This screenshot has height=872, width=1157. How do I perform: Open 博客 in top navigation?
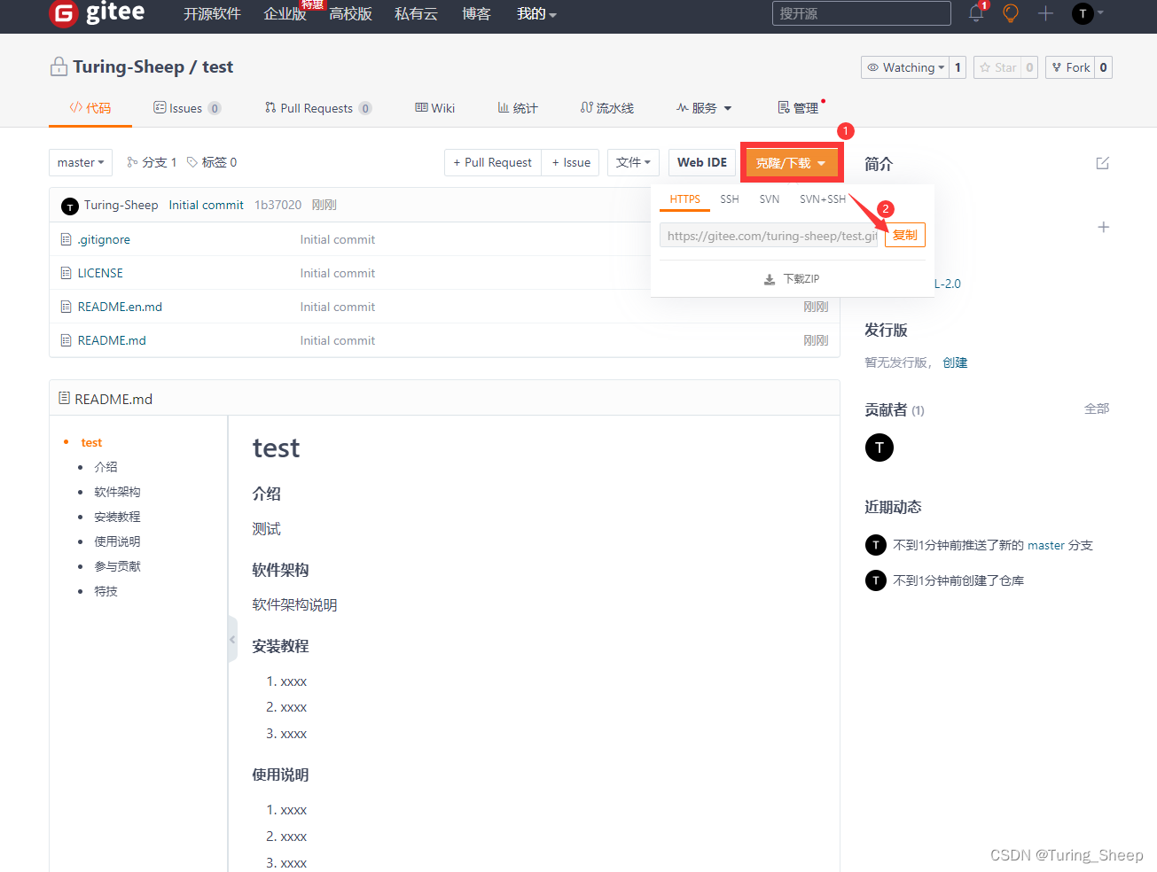point(476,14)
